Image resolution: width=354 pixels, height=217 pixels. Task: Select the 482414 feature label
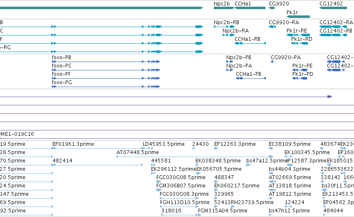click(62, 161)
